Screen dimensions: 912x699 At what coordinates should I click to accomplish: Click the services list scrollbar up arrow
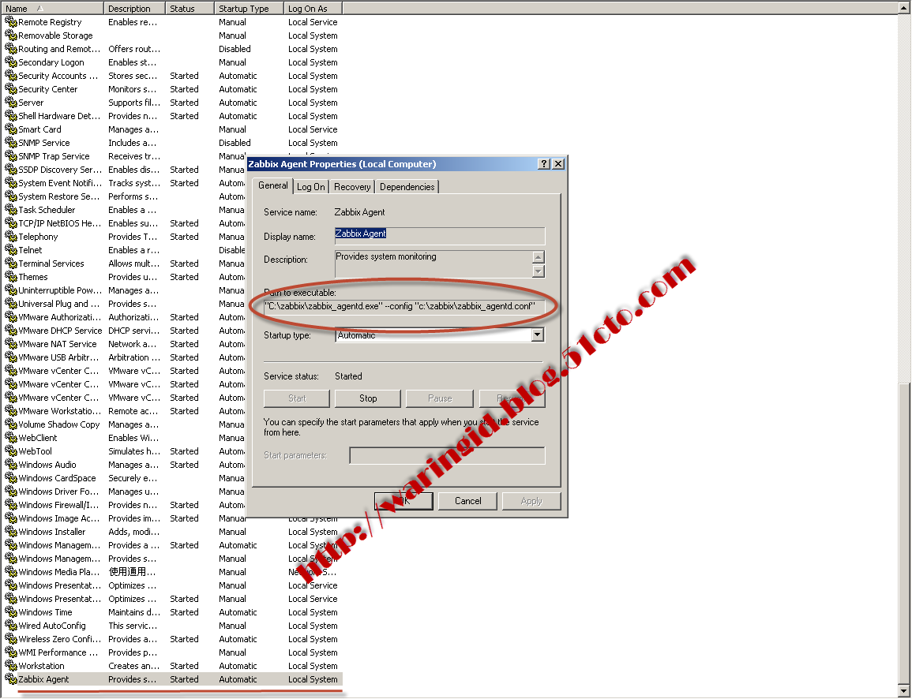coord(905,8)
